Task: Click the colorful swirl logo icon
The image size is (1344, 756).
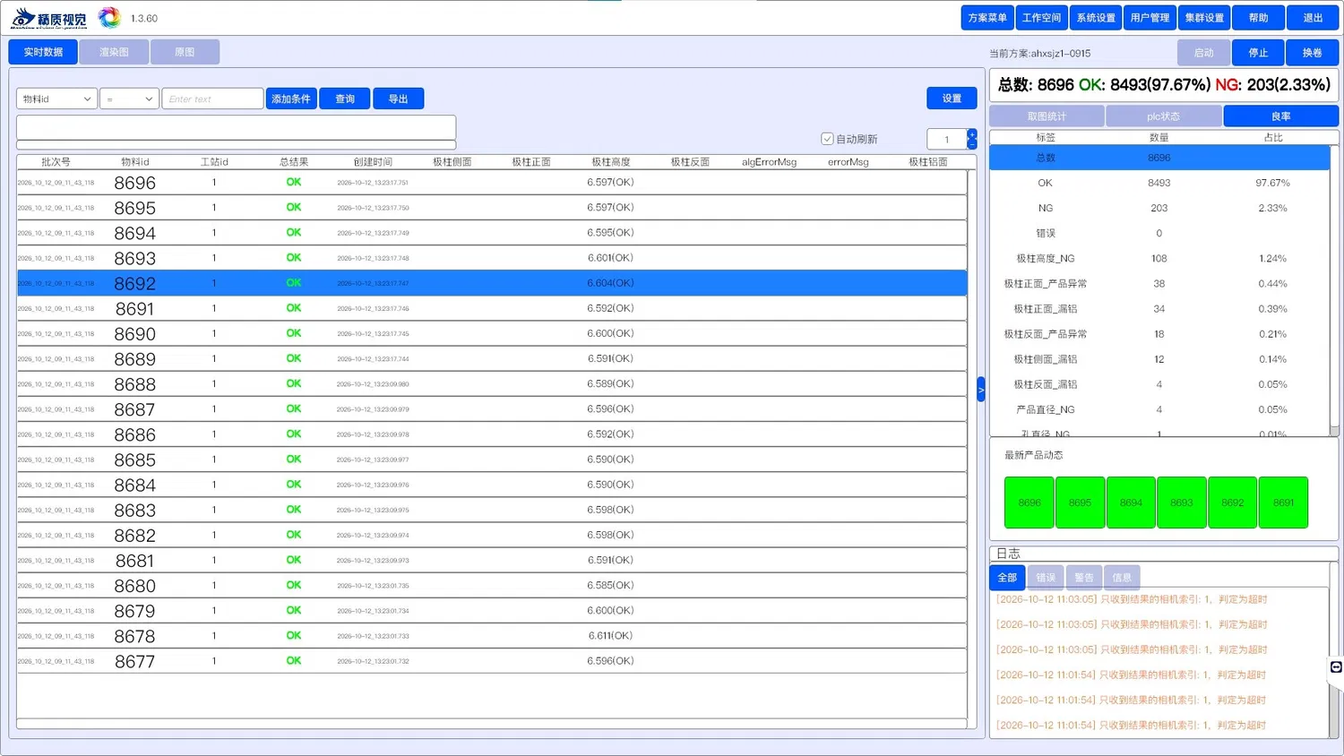Action: point(109,18)
